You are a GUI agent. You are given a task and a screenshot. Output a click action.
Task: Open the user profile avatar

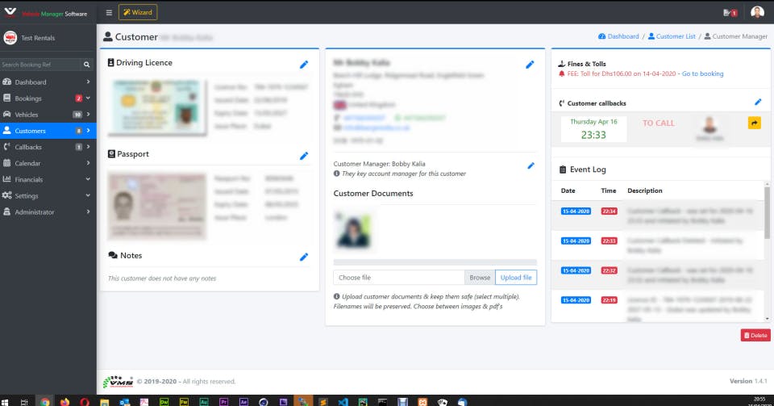[757, 12]
